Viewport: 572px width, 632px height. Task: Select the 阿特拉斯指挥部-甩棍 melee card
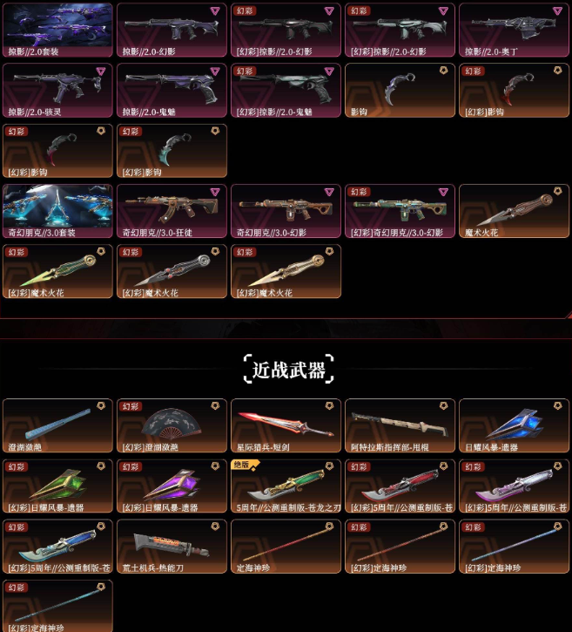400,425
